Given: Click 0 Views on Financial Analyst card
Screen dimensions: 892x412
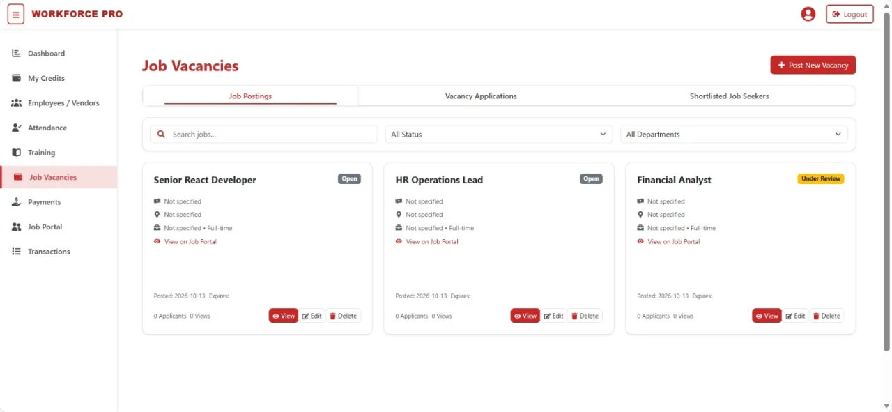Looking at the screenshot, I should tap(684, 316).
